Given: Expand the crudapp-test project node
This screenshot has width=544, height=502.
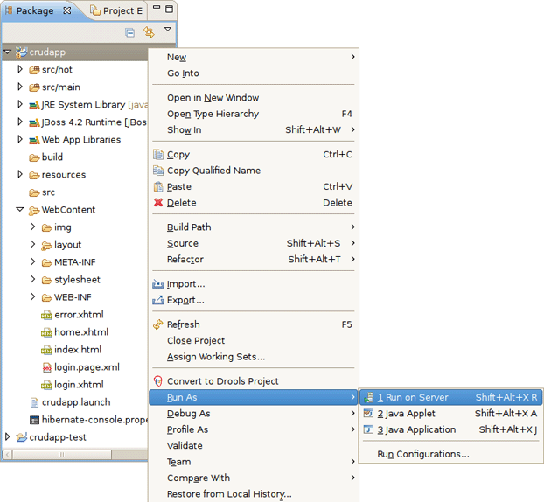Looking at the screenshot, I should click(8, 436).
